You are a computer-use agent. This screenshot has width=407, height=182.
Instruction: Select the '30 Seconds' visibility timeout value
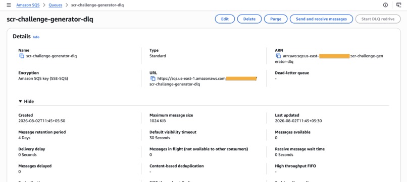coord(160,138)
